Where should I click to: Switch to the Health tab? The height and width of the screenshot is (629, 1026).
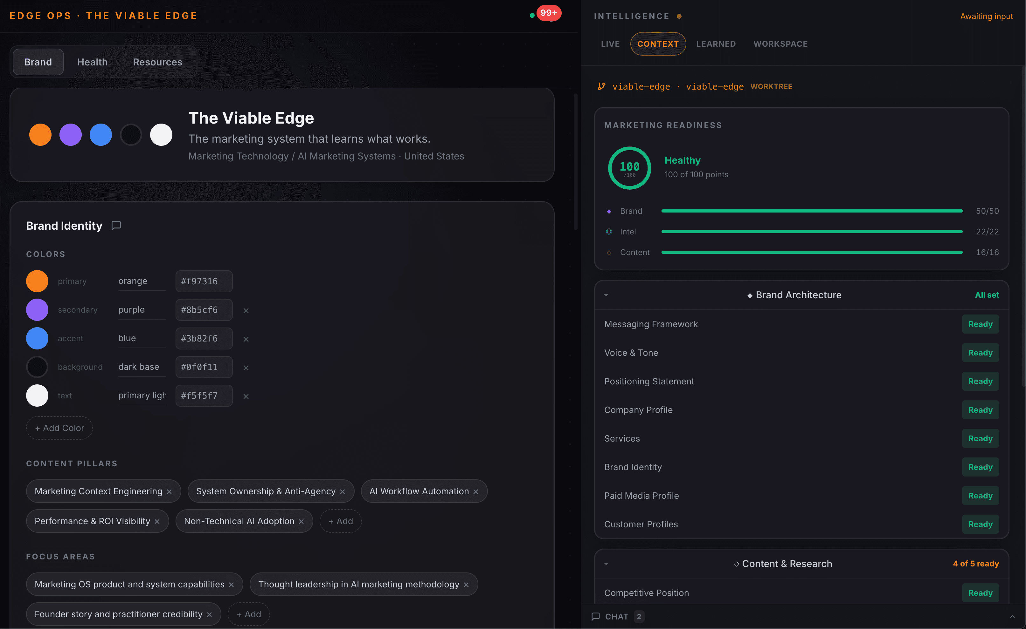click(x=92, y=62)
